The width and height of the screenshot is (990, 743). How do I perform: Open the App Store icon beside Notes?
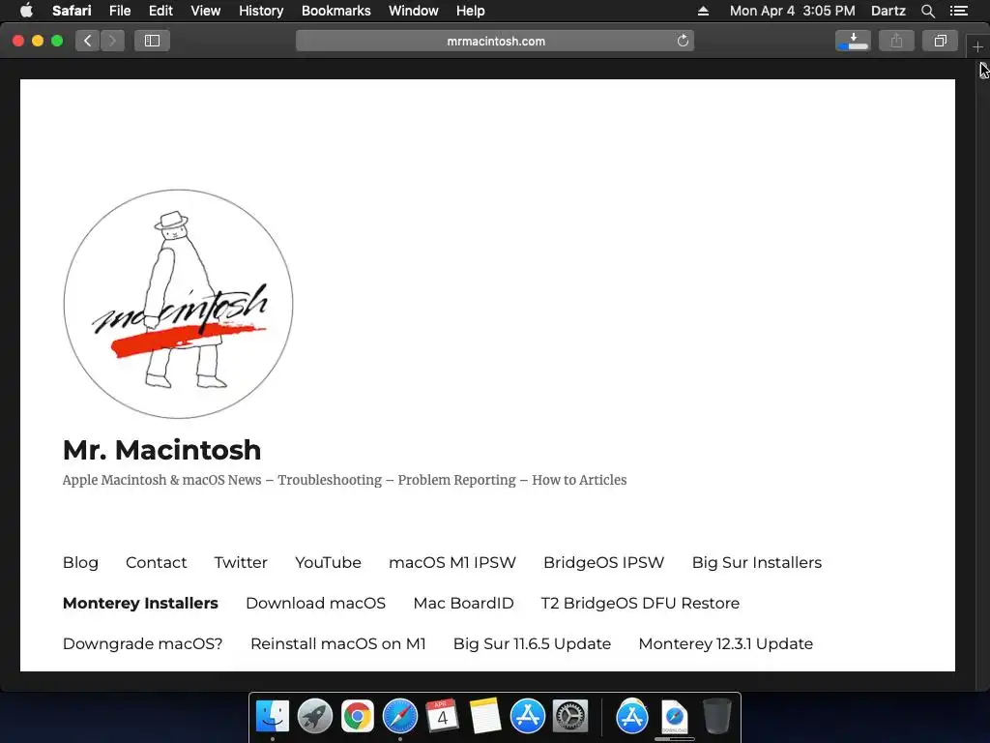(527, 717)
